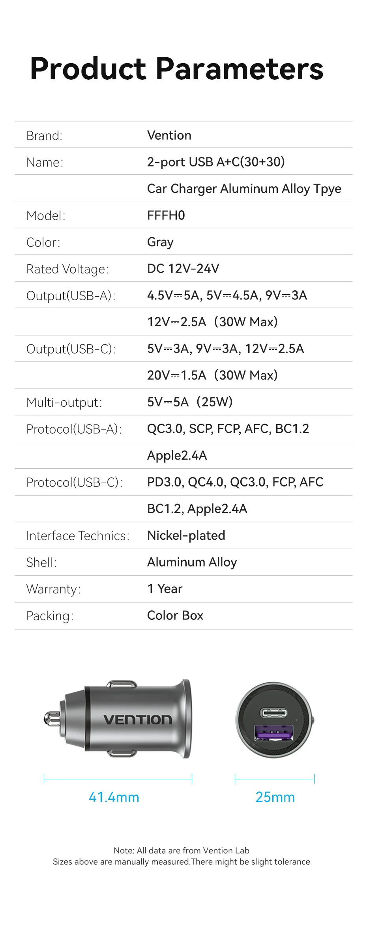Click the FFFH0 model value
Image resolution: width=367 pixels, height=939 pixels.
[166, 215]
